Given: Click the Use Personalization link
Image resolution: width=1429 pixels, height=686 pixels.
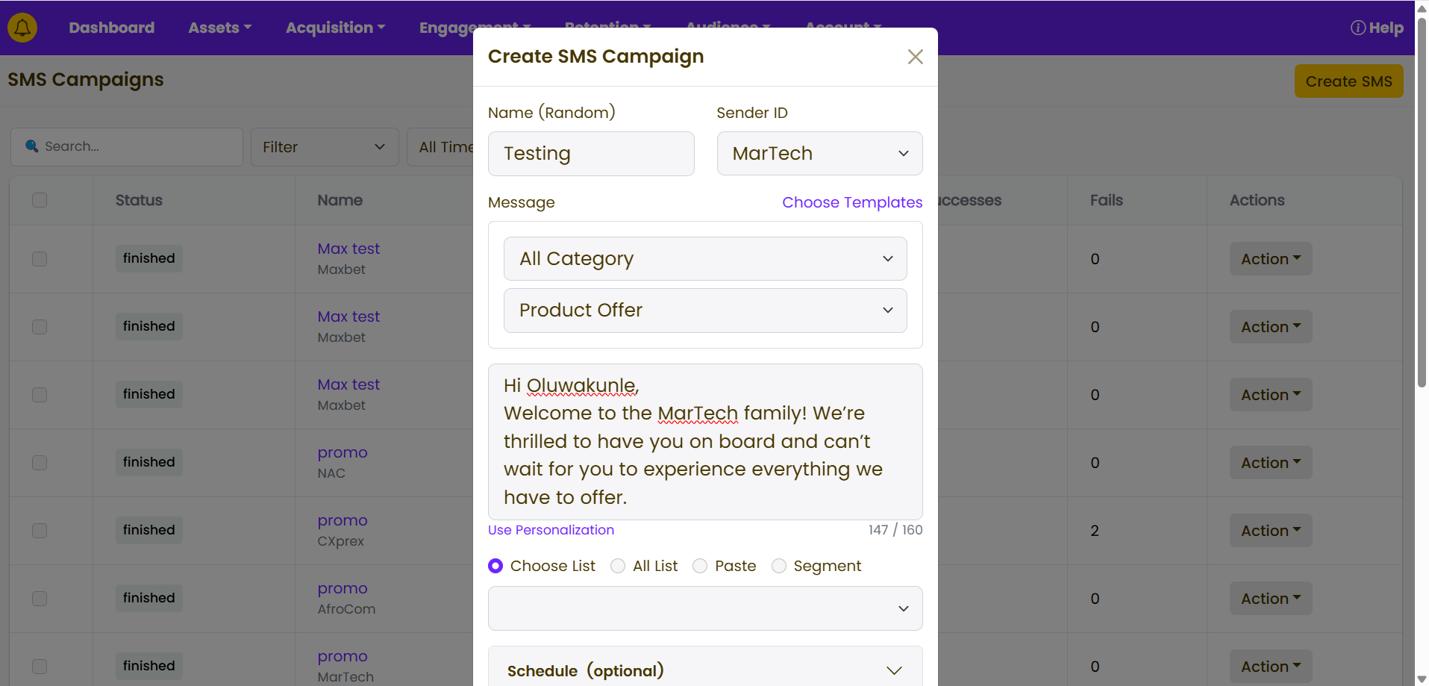Looking at the screenshot, I should (551, 530).
